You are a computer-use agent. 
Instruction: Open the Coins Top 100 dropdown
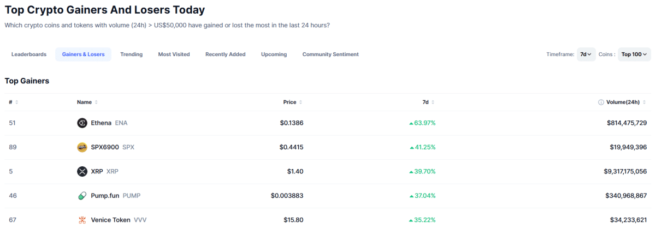click(x=634, y=55)
